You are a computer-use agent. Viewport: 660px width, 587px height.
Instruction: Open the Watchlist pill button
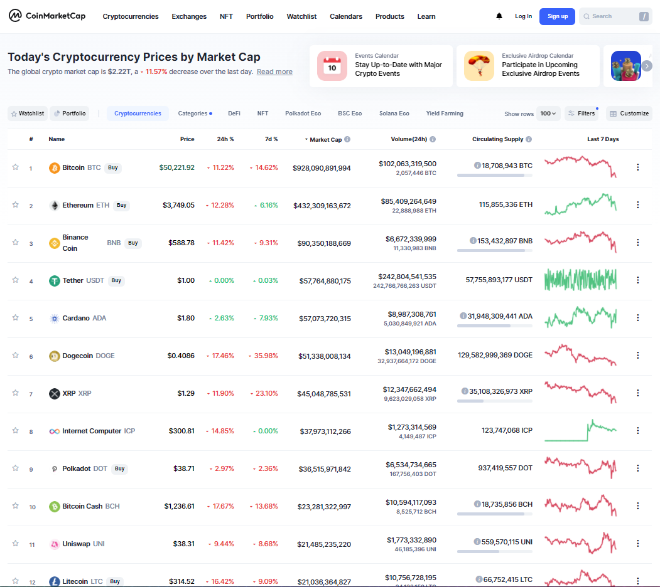coord(28,114)
